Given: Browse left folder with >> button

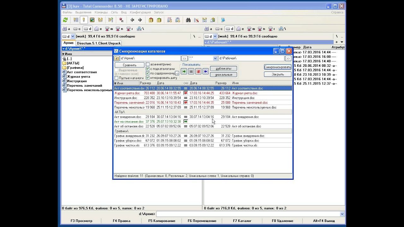Looking at the screenshot, I should coord(185,58).
